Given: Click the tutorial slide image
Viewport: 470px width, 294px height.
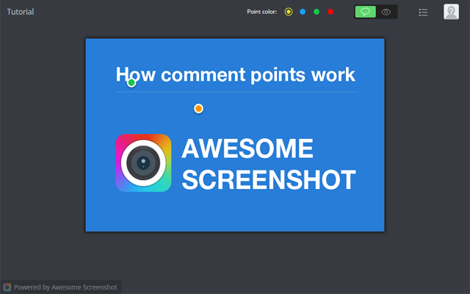Looking at the screenshot, I should coord(235,135).
